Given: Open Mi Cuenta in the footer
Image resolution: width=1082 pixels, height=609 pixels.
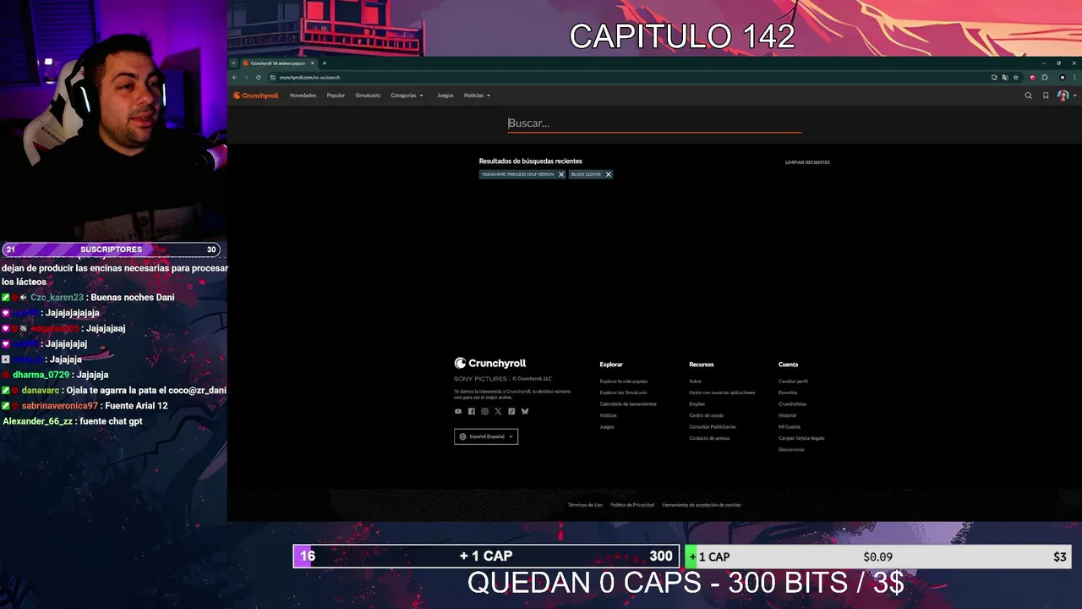Looking at the screenshot, I should pos(790,427).
